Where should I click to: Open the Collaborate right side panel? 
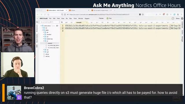coord(182,25)
